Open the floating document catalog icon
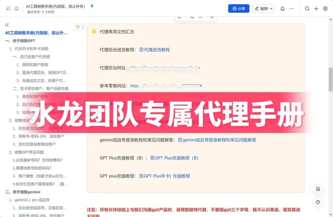333x217 pixels. [318, 189]
